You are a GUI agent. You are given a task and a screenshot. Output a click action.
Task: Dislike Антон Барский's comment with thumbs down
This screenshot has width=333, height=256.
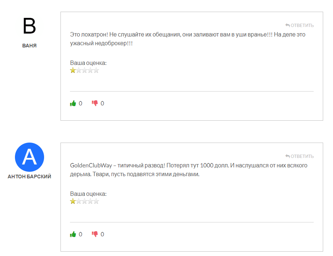95,234
